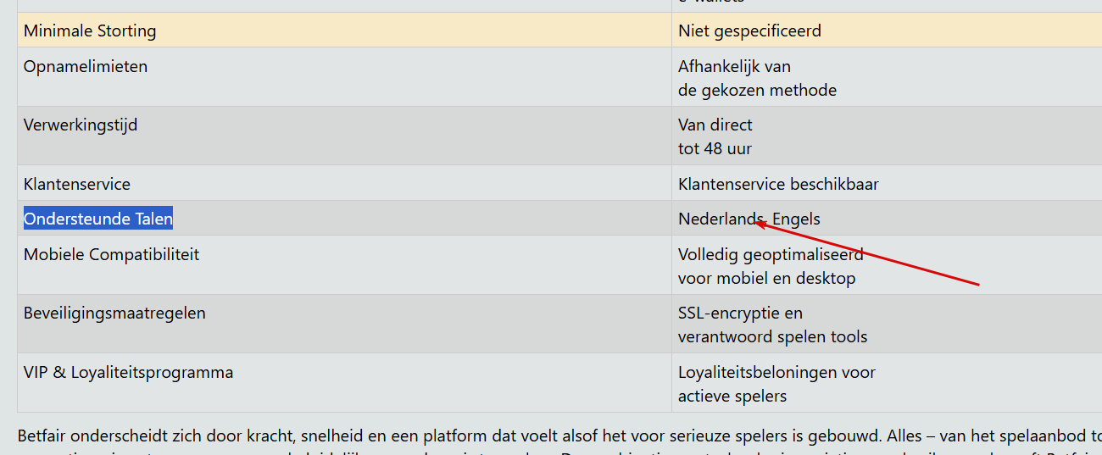Viewport: 1102px width, 455px height.
Task: Click the highlighted 'Ondersteunde Talen' text
Action: (x=98, y=219)
